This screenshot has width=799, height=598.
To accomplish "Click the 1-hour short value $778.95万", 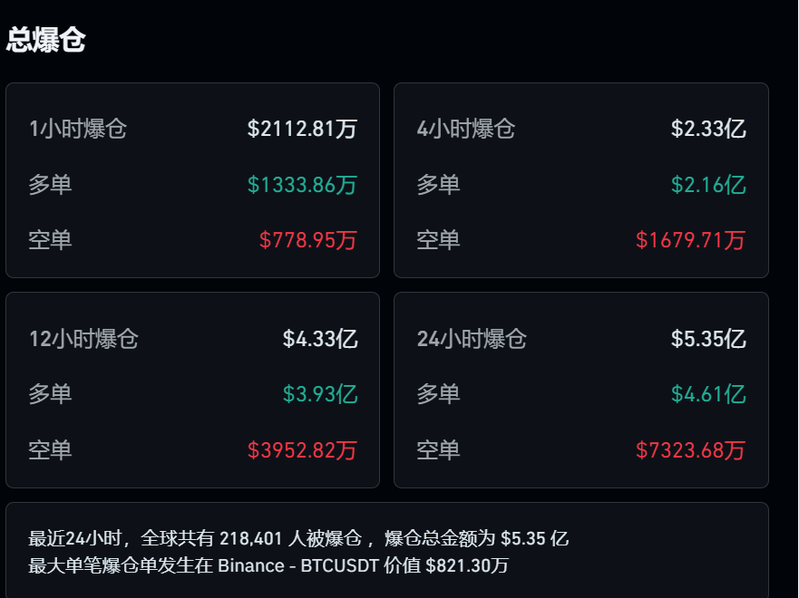I will click(308, 240).
